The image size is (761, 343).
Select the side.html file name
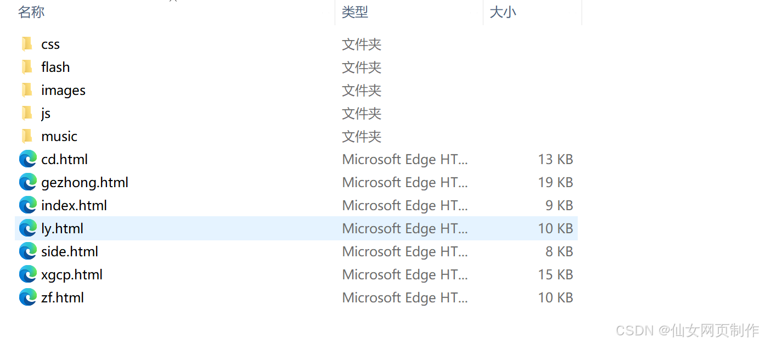pos(70,251)
